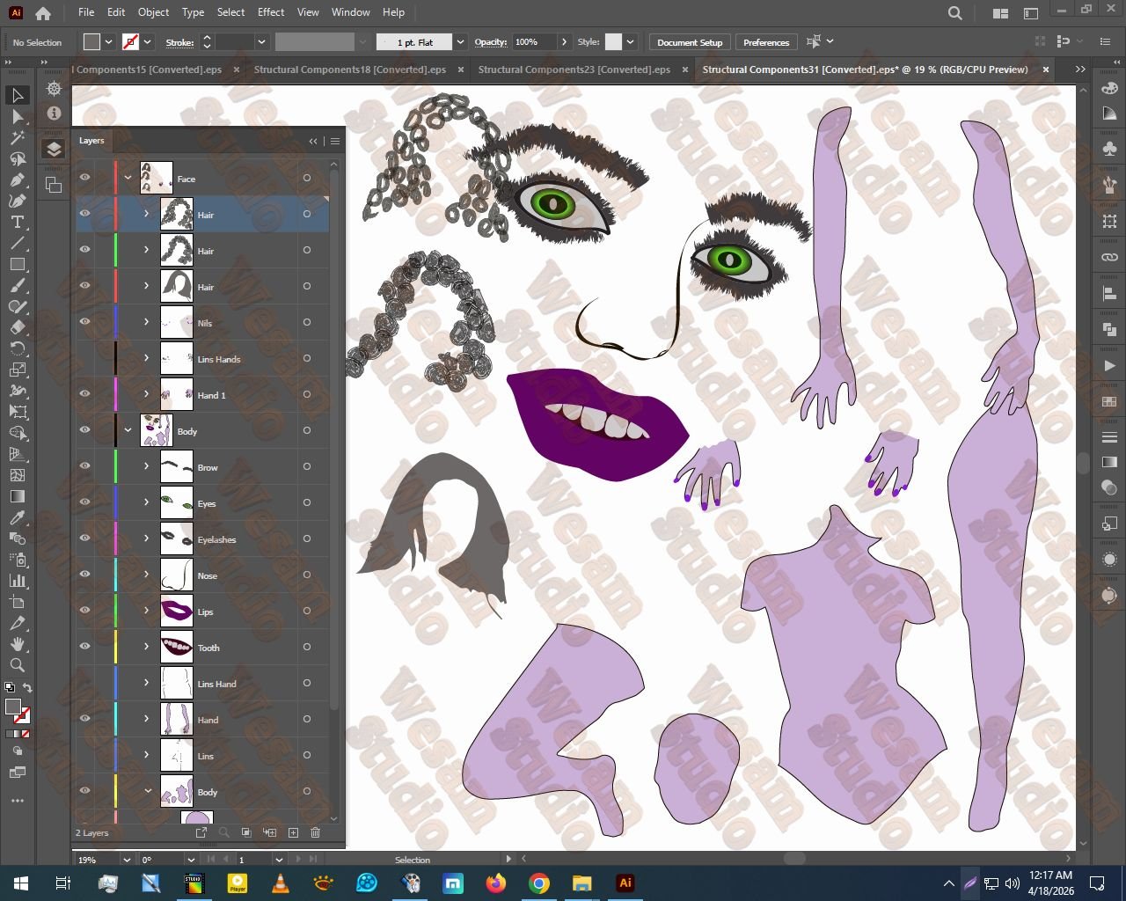This screenshot has width=1126, height=901.
Task: Open the Symbols panel club icon
Action: (1109, 148)
